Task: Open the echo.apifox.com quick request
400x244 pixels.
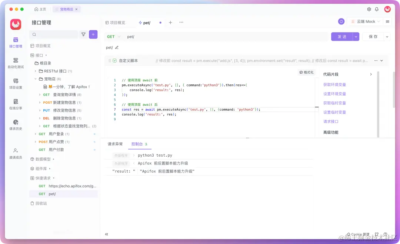Action: [x=67, y=186]
